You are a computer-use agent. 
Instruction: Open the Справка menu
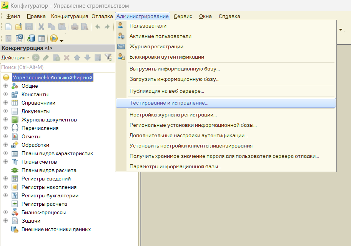[229, 16]
